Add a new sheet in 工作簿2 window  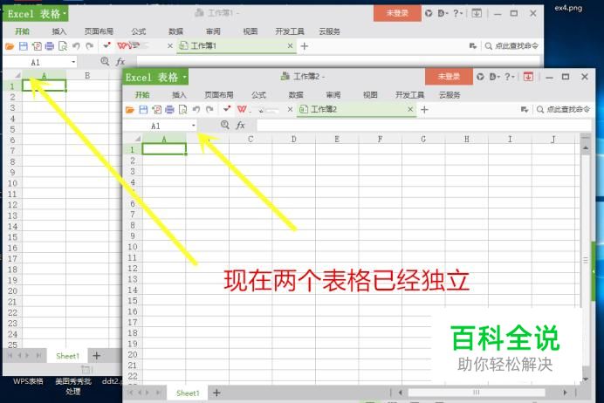(216, 393)
